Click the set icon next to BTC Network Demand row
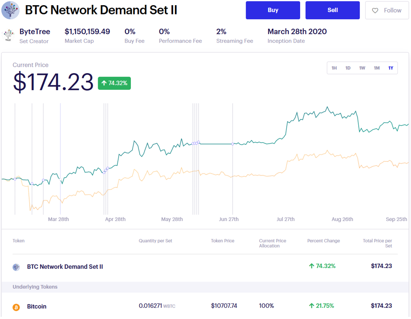The width and height of the screenshot is (411, 319). pos(17,266)
